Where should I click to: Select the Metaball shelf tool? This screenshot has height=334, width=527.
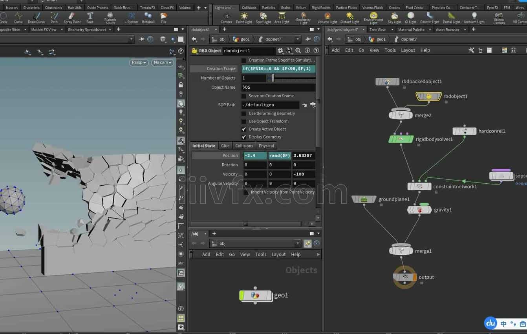click(148, 18)
